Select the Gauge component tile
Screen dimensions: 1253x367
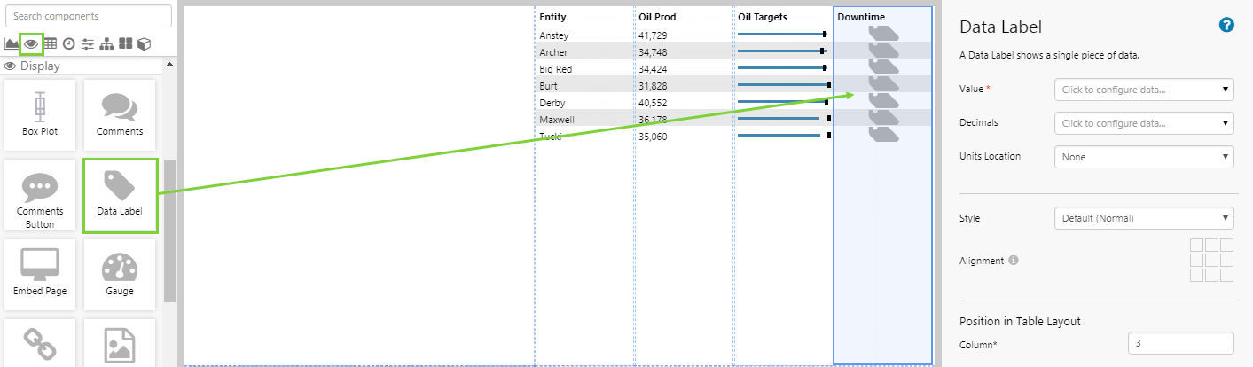point(120,275)
